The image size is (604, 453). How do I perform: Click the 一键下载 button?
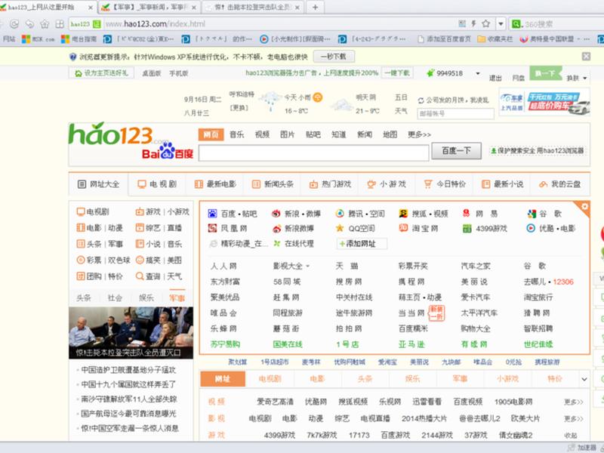coord(397,72)
